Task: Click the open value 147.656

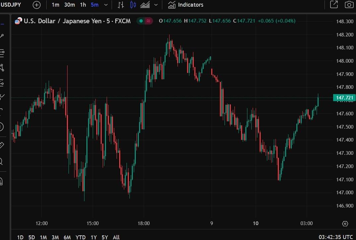Action: tap(172, 21)
